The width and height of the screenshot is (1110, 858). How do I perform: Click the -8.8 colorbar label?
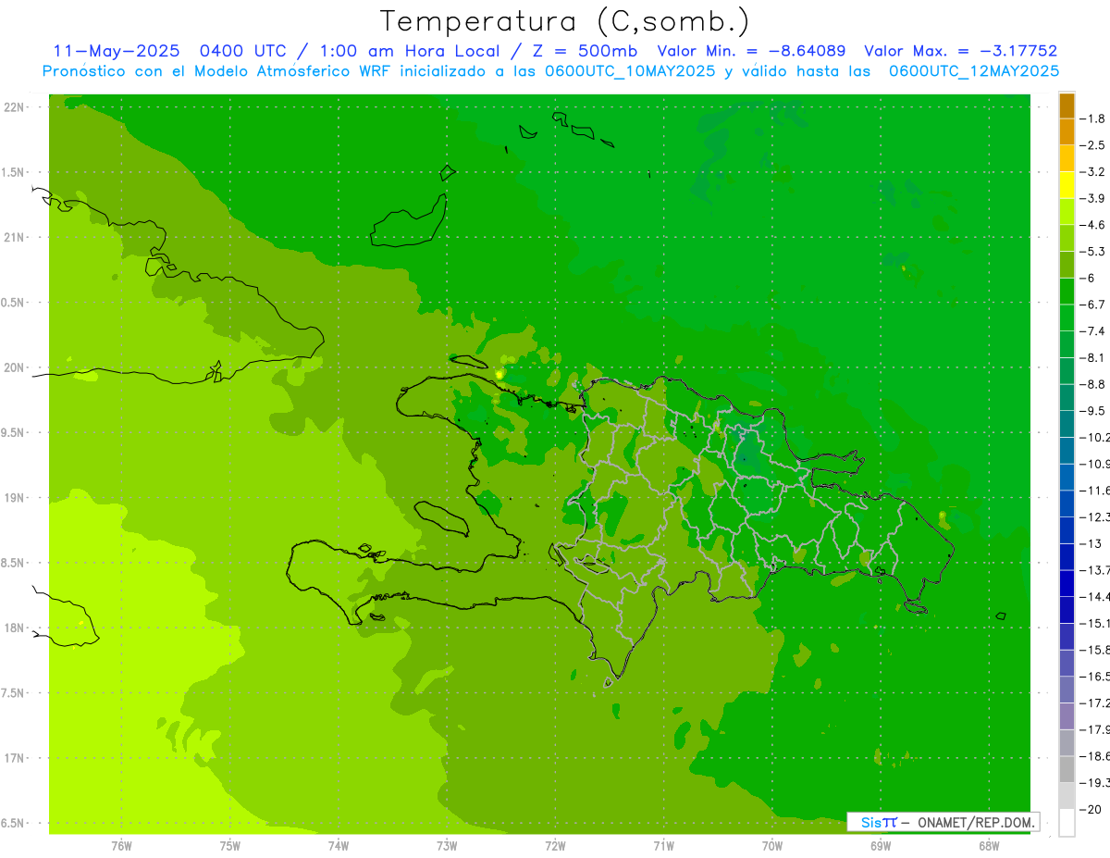[x=1092, y=384]
